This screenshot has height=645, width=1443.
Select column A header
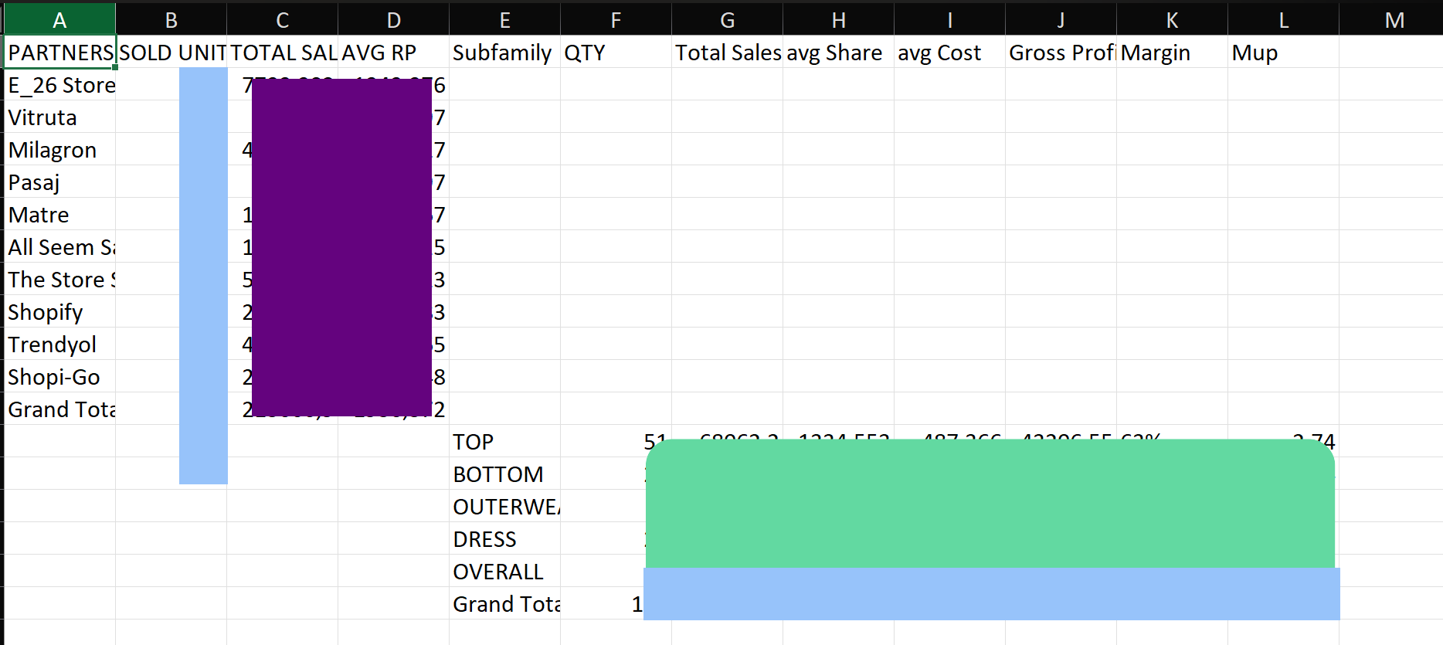59,20
